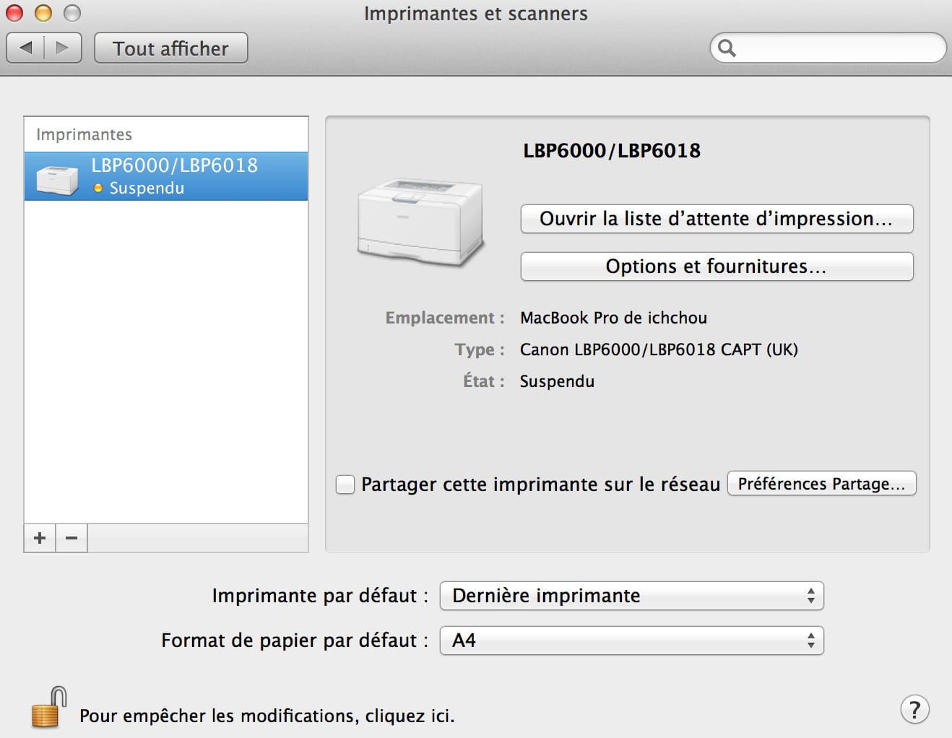
Task: Open Ouvrir la liste d'attente d'impression
Action: coord(717,219)
